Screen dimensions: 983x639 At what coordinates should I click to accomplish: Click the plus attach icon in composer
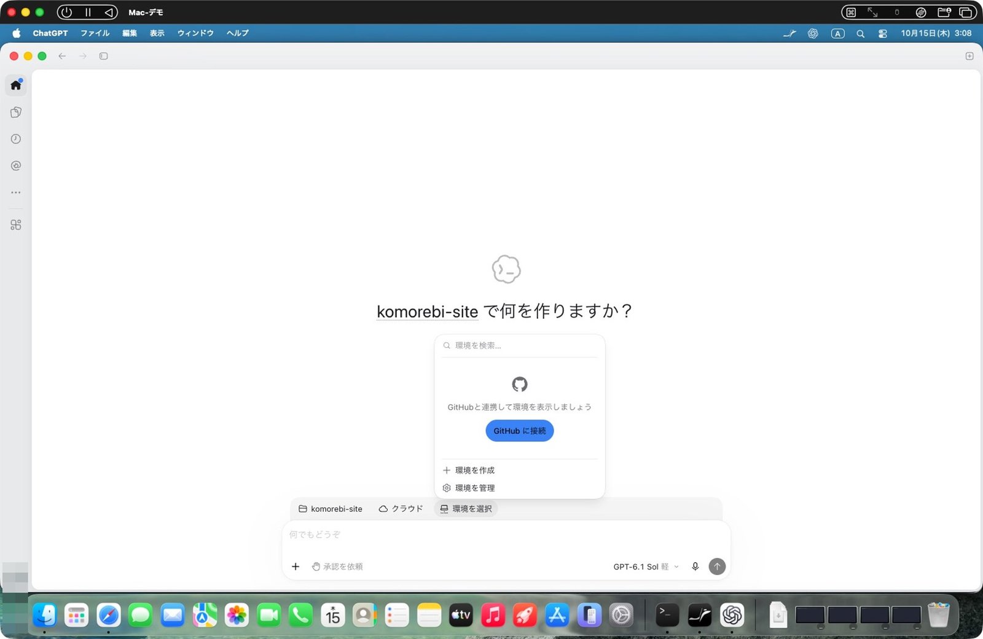[296, 566]
